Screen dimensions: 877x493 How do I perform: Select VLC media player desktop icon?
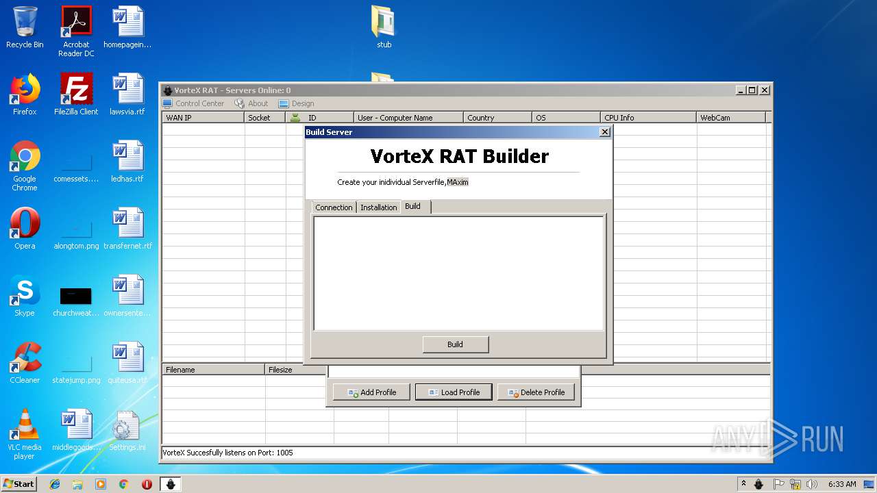coord(25,434)
